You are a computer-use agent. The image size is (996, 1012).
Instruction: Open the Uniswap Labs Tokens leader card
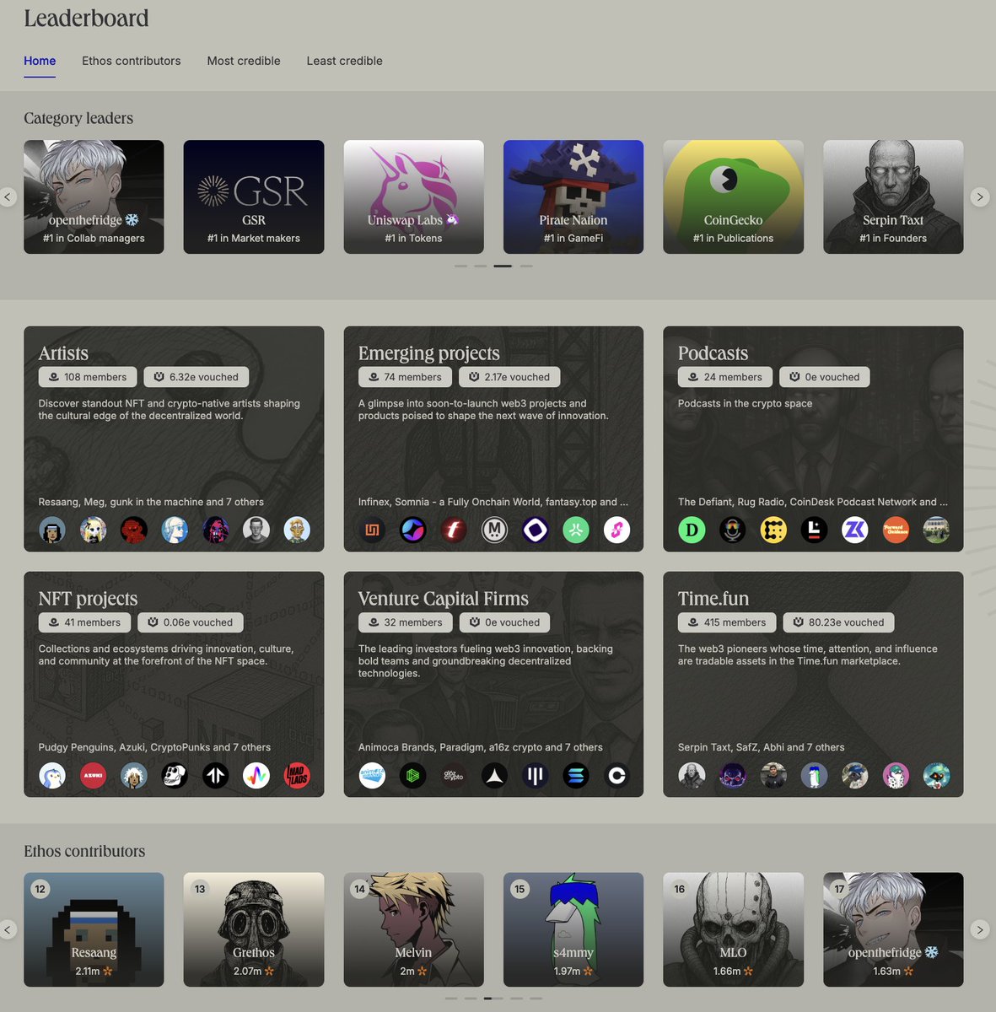click(413, 196)
